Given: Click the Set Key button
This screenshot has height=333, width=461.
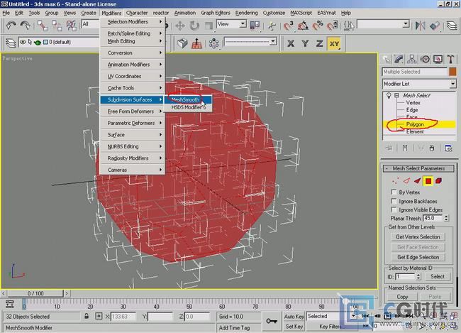Looking at the screenshot, I should point(294,327).
